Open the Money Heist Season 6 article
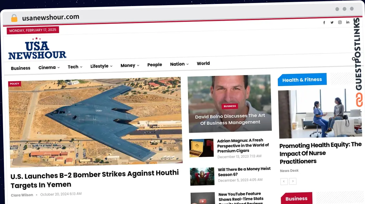The width and height of the screenshot is (365, 204). tap(244, 172)
